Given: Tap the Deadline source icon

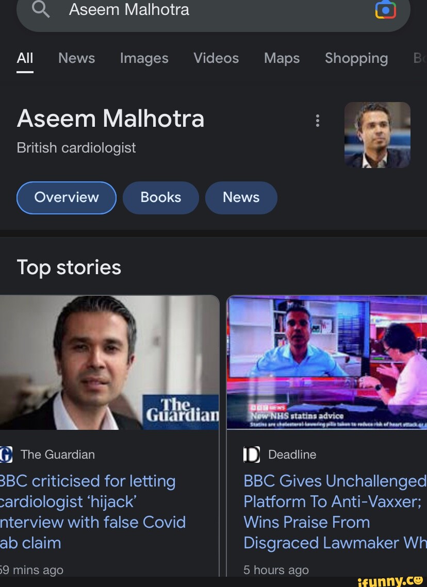Looking at the screenshot, I should 252,455.
